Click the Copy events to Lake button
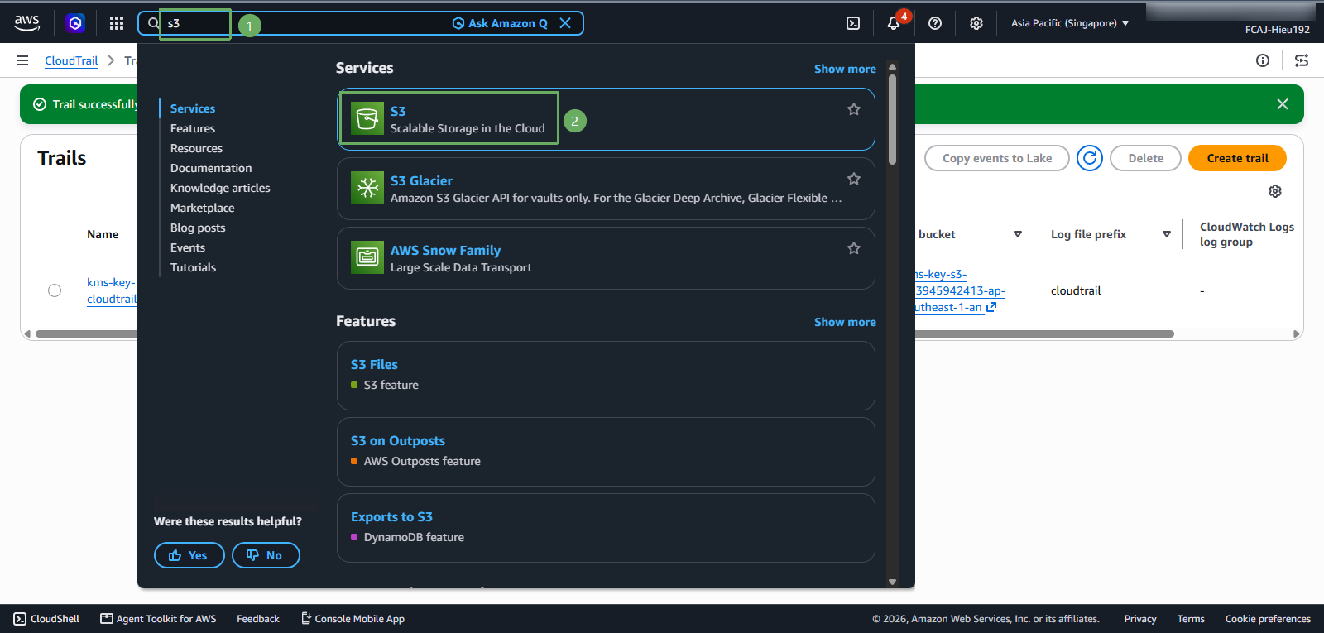Screen dimensions: 1324x633 tap(997, 158)
